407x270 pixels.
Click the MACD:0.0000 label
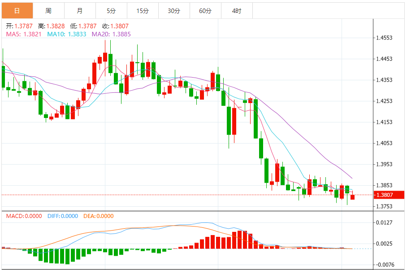24,216
